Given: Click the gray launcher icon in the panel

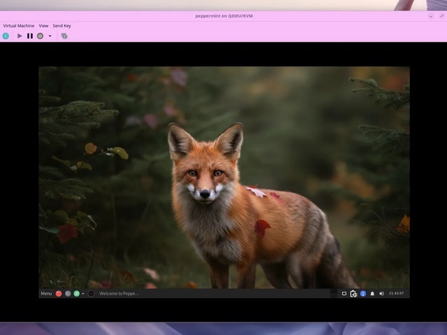Looking at the screenshot, I should pos(68,293).
